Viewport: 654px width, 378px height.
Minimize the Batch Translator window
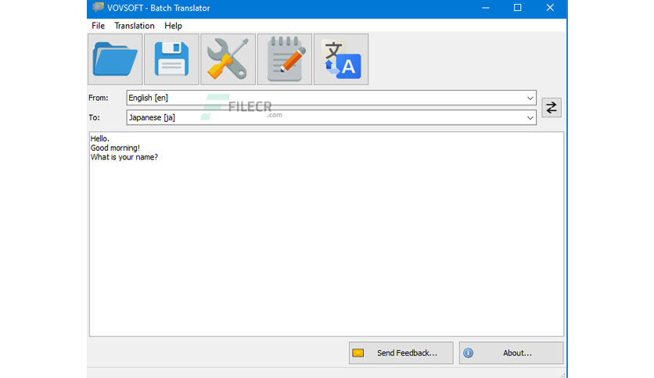(x=486, y=8)
